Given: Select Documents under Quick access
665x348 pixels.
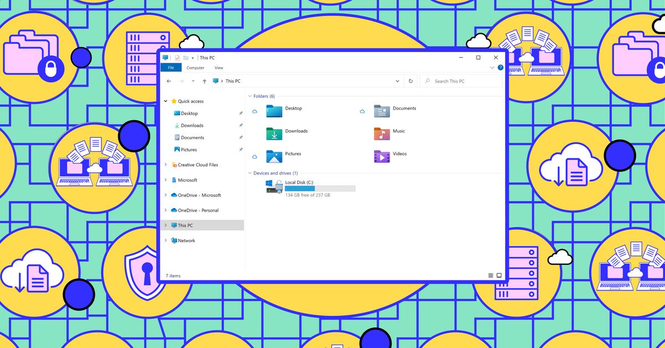Looking at the screenshot, I should click(x=189, y=137).
